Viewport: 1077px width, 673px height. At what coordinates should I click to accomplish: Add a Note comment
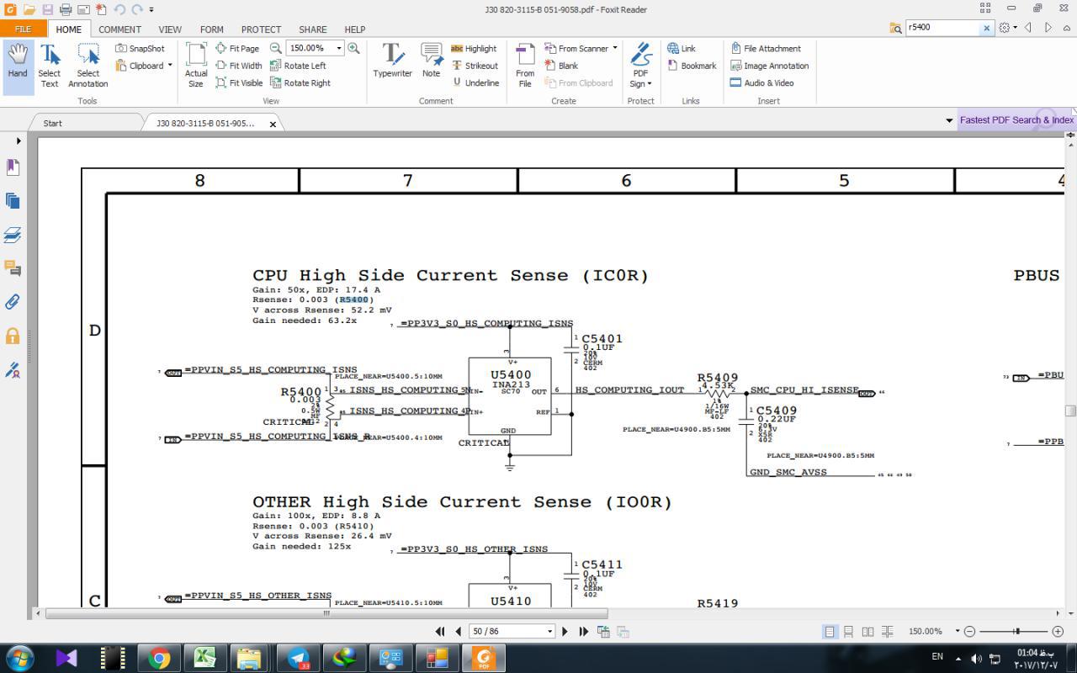point(431,61)
